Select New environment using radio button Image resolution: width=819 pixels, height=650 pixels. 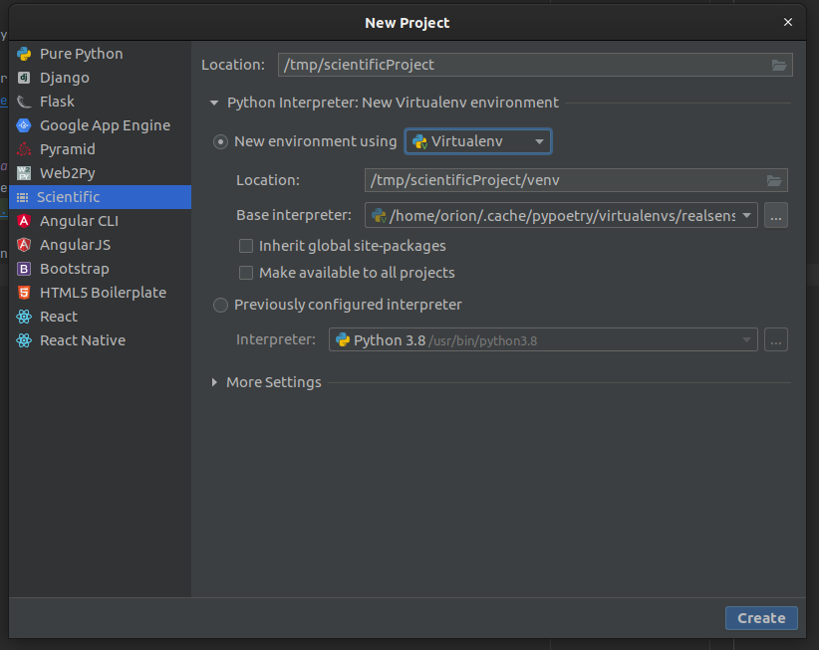[221, 141]
